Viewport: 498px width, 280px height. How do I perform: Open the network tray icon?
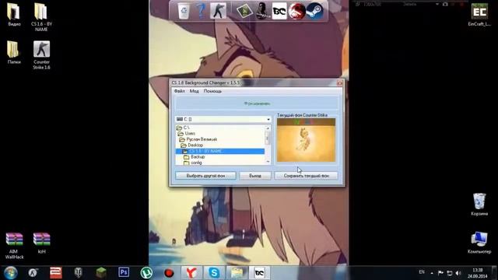450,273
